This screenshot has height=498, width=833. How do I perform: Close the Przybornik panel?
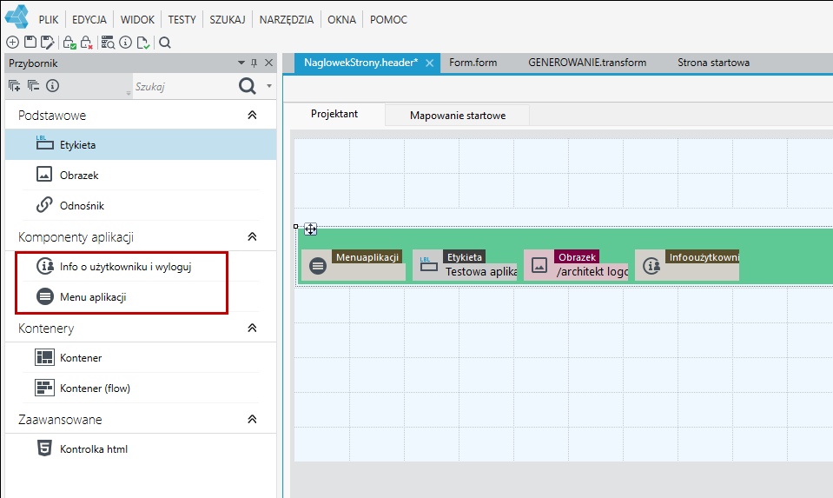[268, 63]
